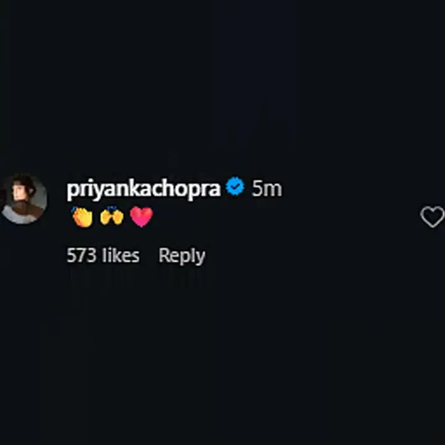Show who liked this comment

click(103, 255)
